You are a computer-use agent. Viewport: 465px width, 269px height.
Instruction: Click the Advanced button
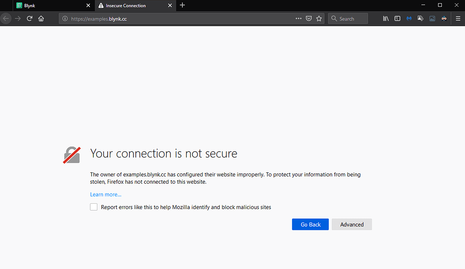(351, 224)
